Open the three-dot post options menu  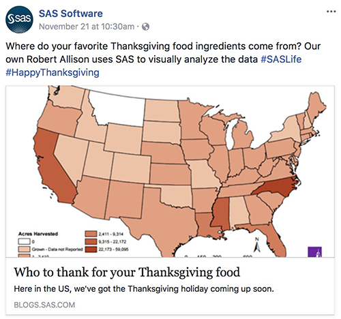[x=331, y=12]
